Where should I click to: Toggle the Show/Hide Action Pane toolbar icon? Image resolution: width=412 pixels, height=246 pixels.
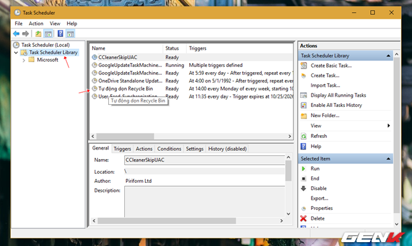coord(70,33)
